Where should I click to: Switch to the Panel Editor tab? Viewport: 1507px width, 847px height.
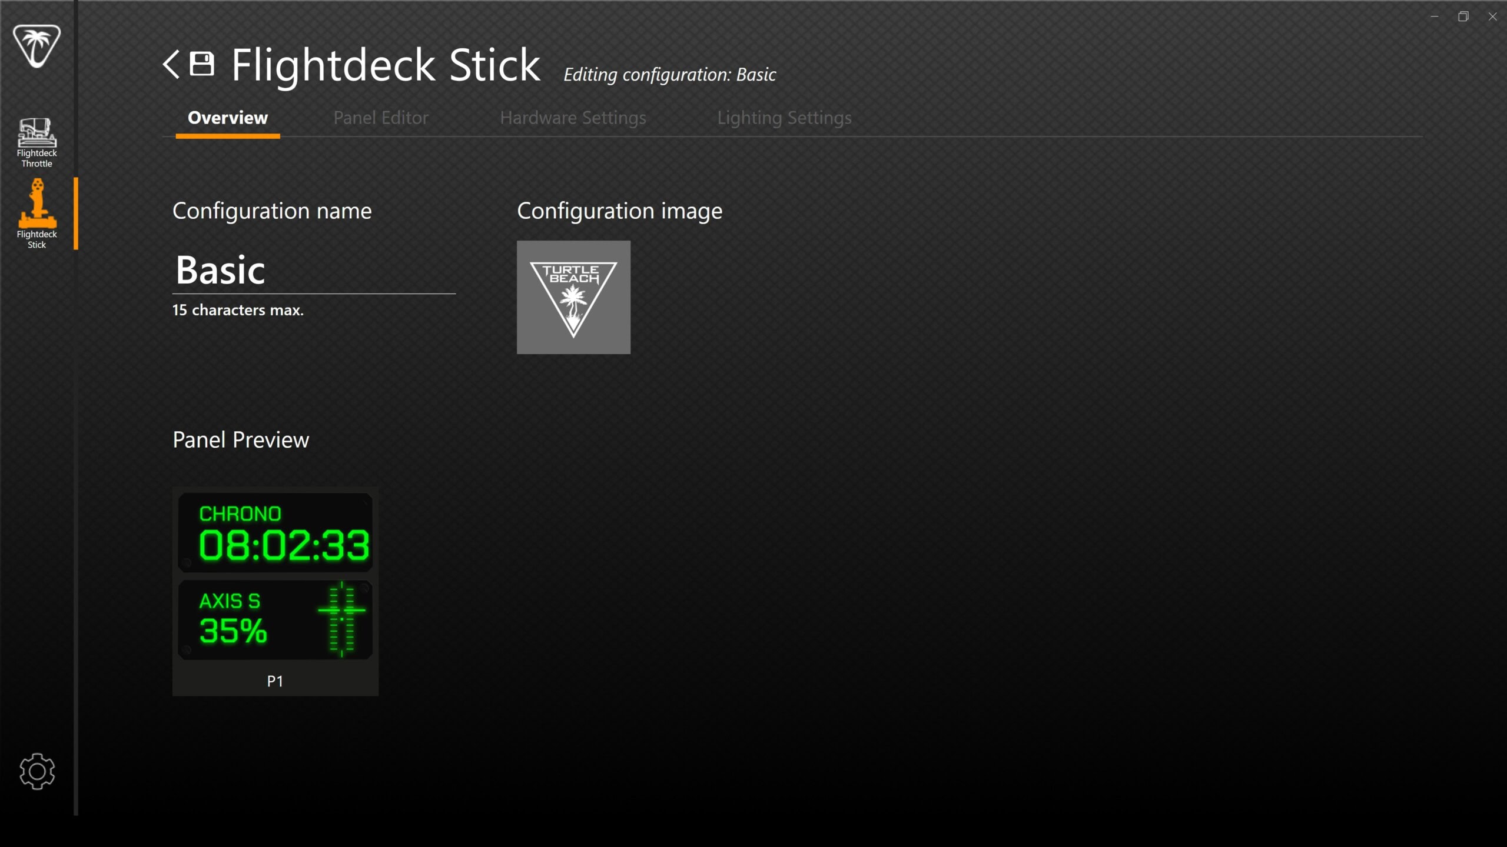pyautogui.click(x=380, y=118)
